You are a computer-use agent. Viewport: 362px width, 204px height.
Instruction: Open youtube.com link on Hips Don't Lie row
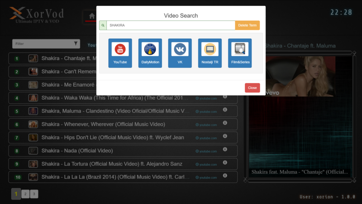tap(206, 138)
